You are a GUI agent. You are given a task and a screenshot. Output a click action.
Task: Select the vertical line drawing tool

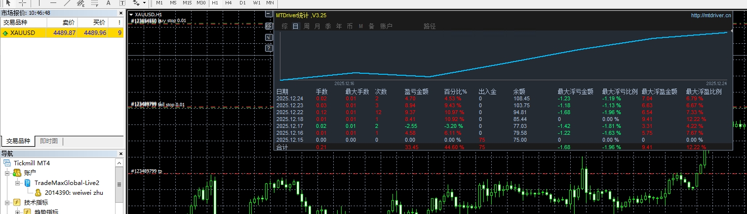pyautogui.click(x=39, y=2)
